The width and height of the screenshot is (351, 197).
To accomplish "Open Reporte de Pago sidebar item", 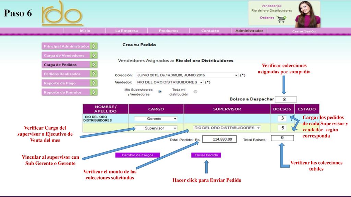I will tap(69, 83).
